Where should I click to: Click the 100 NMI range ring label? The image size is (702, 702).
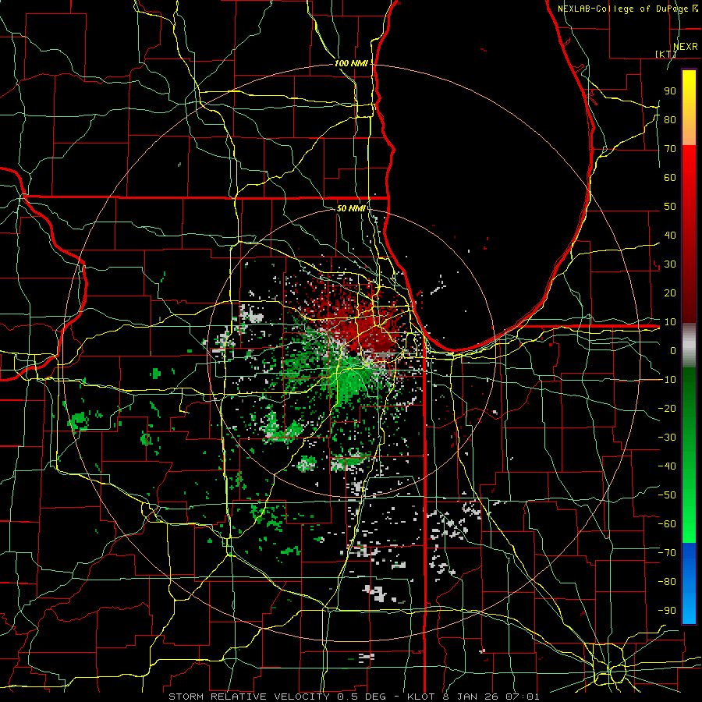tap(351, 63)
